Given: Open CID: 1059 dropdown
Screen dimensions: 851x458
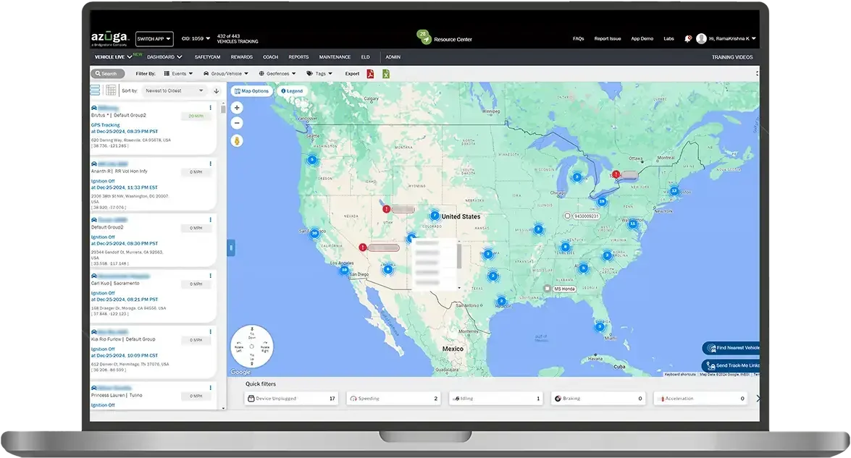Looking at the screenshot, I should click(196, 38).
